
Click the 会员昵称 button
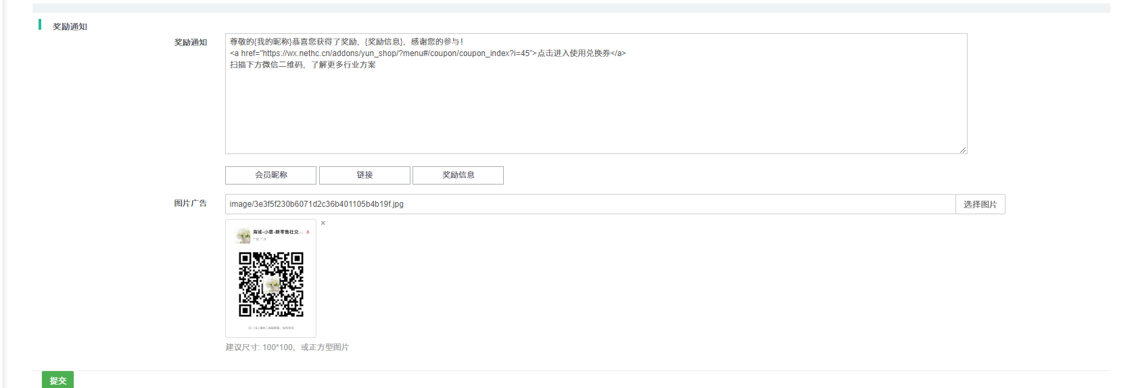[270, 175]
